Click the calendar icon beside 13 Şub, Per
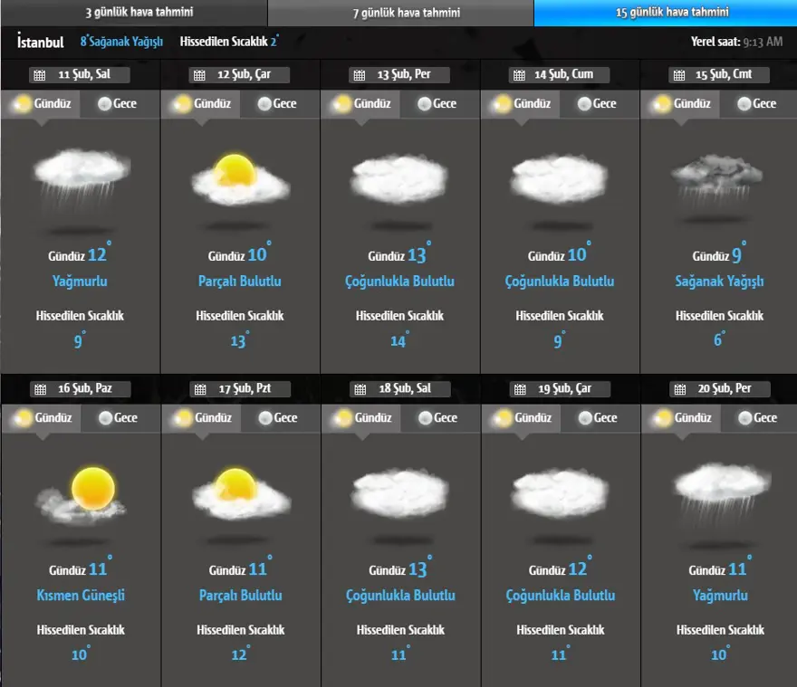 359,75
